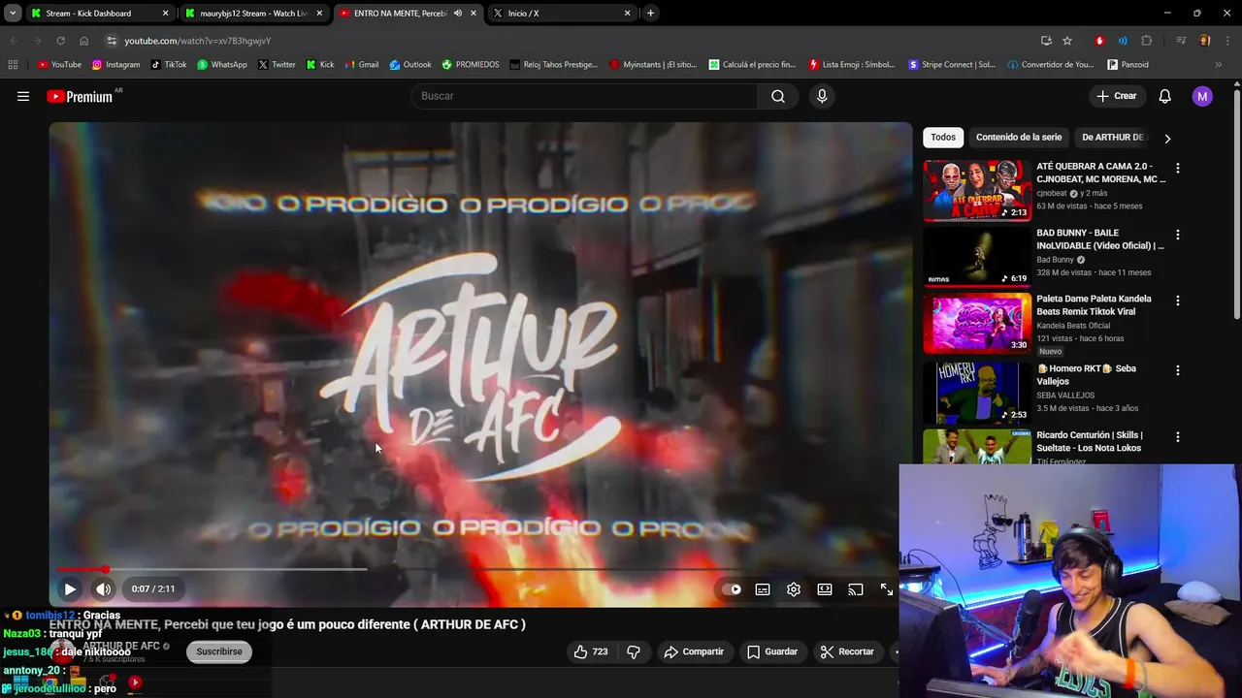Toggle the autoplay switch

732,588
